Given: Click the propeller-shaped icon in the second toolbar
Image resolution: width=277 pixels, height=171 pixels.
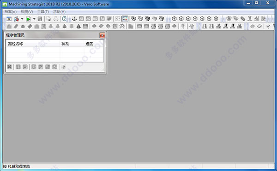Looking at the screenshot, I should pyautogui.click(x=192, y=26).
